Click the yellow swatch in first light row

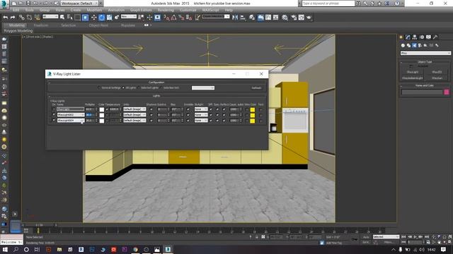pyautogui.click(x=253, y=110)
